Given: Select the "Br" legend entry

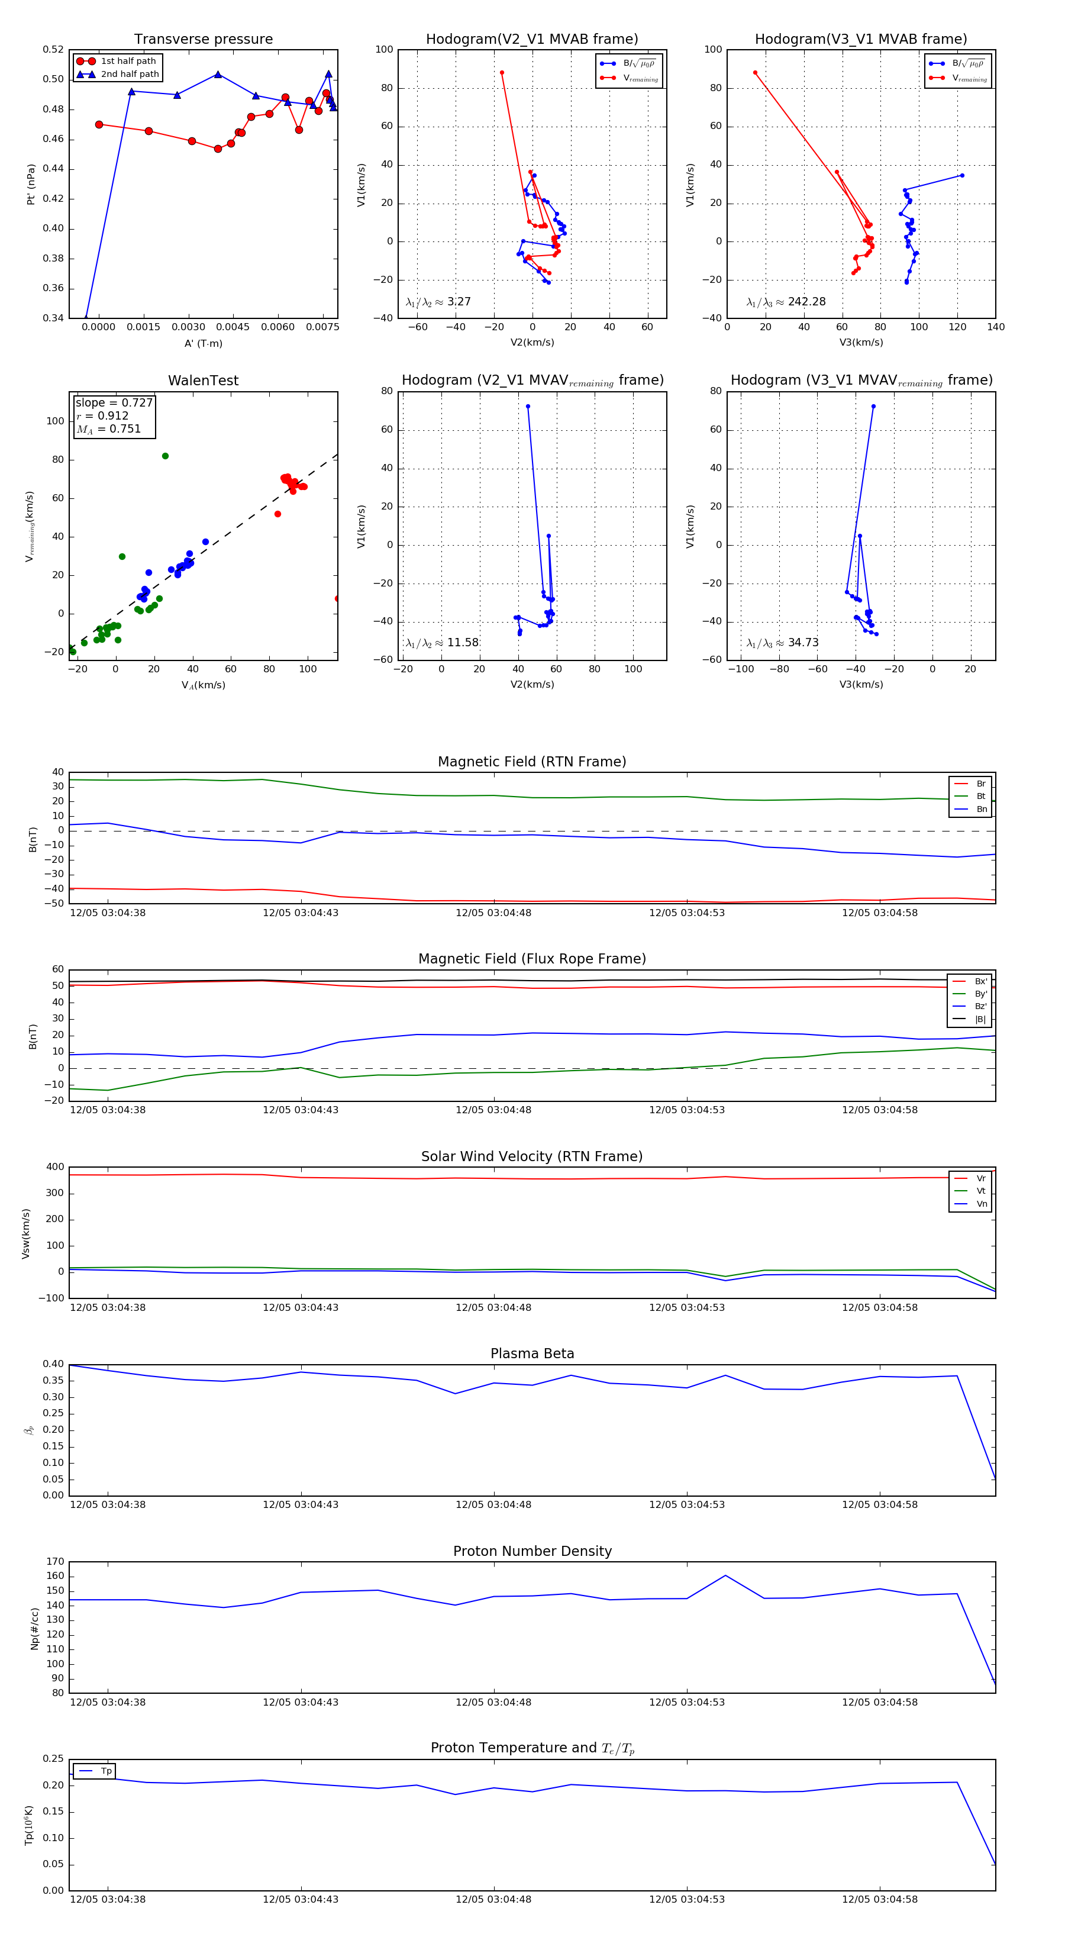Looking at the screenshot, I should [x=970, y=784].
